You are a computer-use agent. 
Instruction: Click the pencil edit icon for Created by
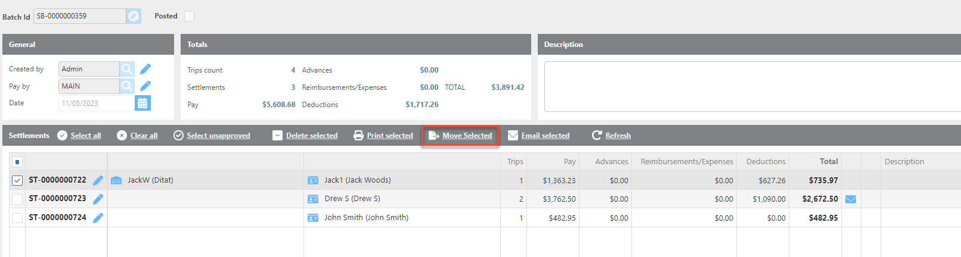point(145,69)
